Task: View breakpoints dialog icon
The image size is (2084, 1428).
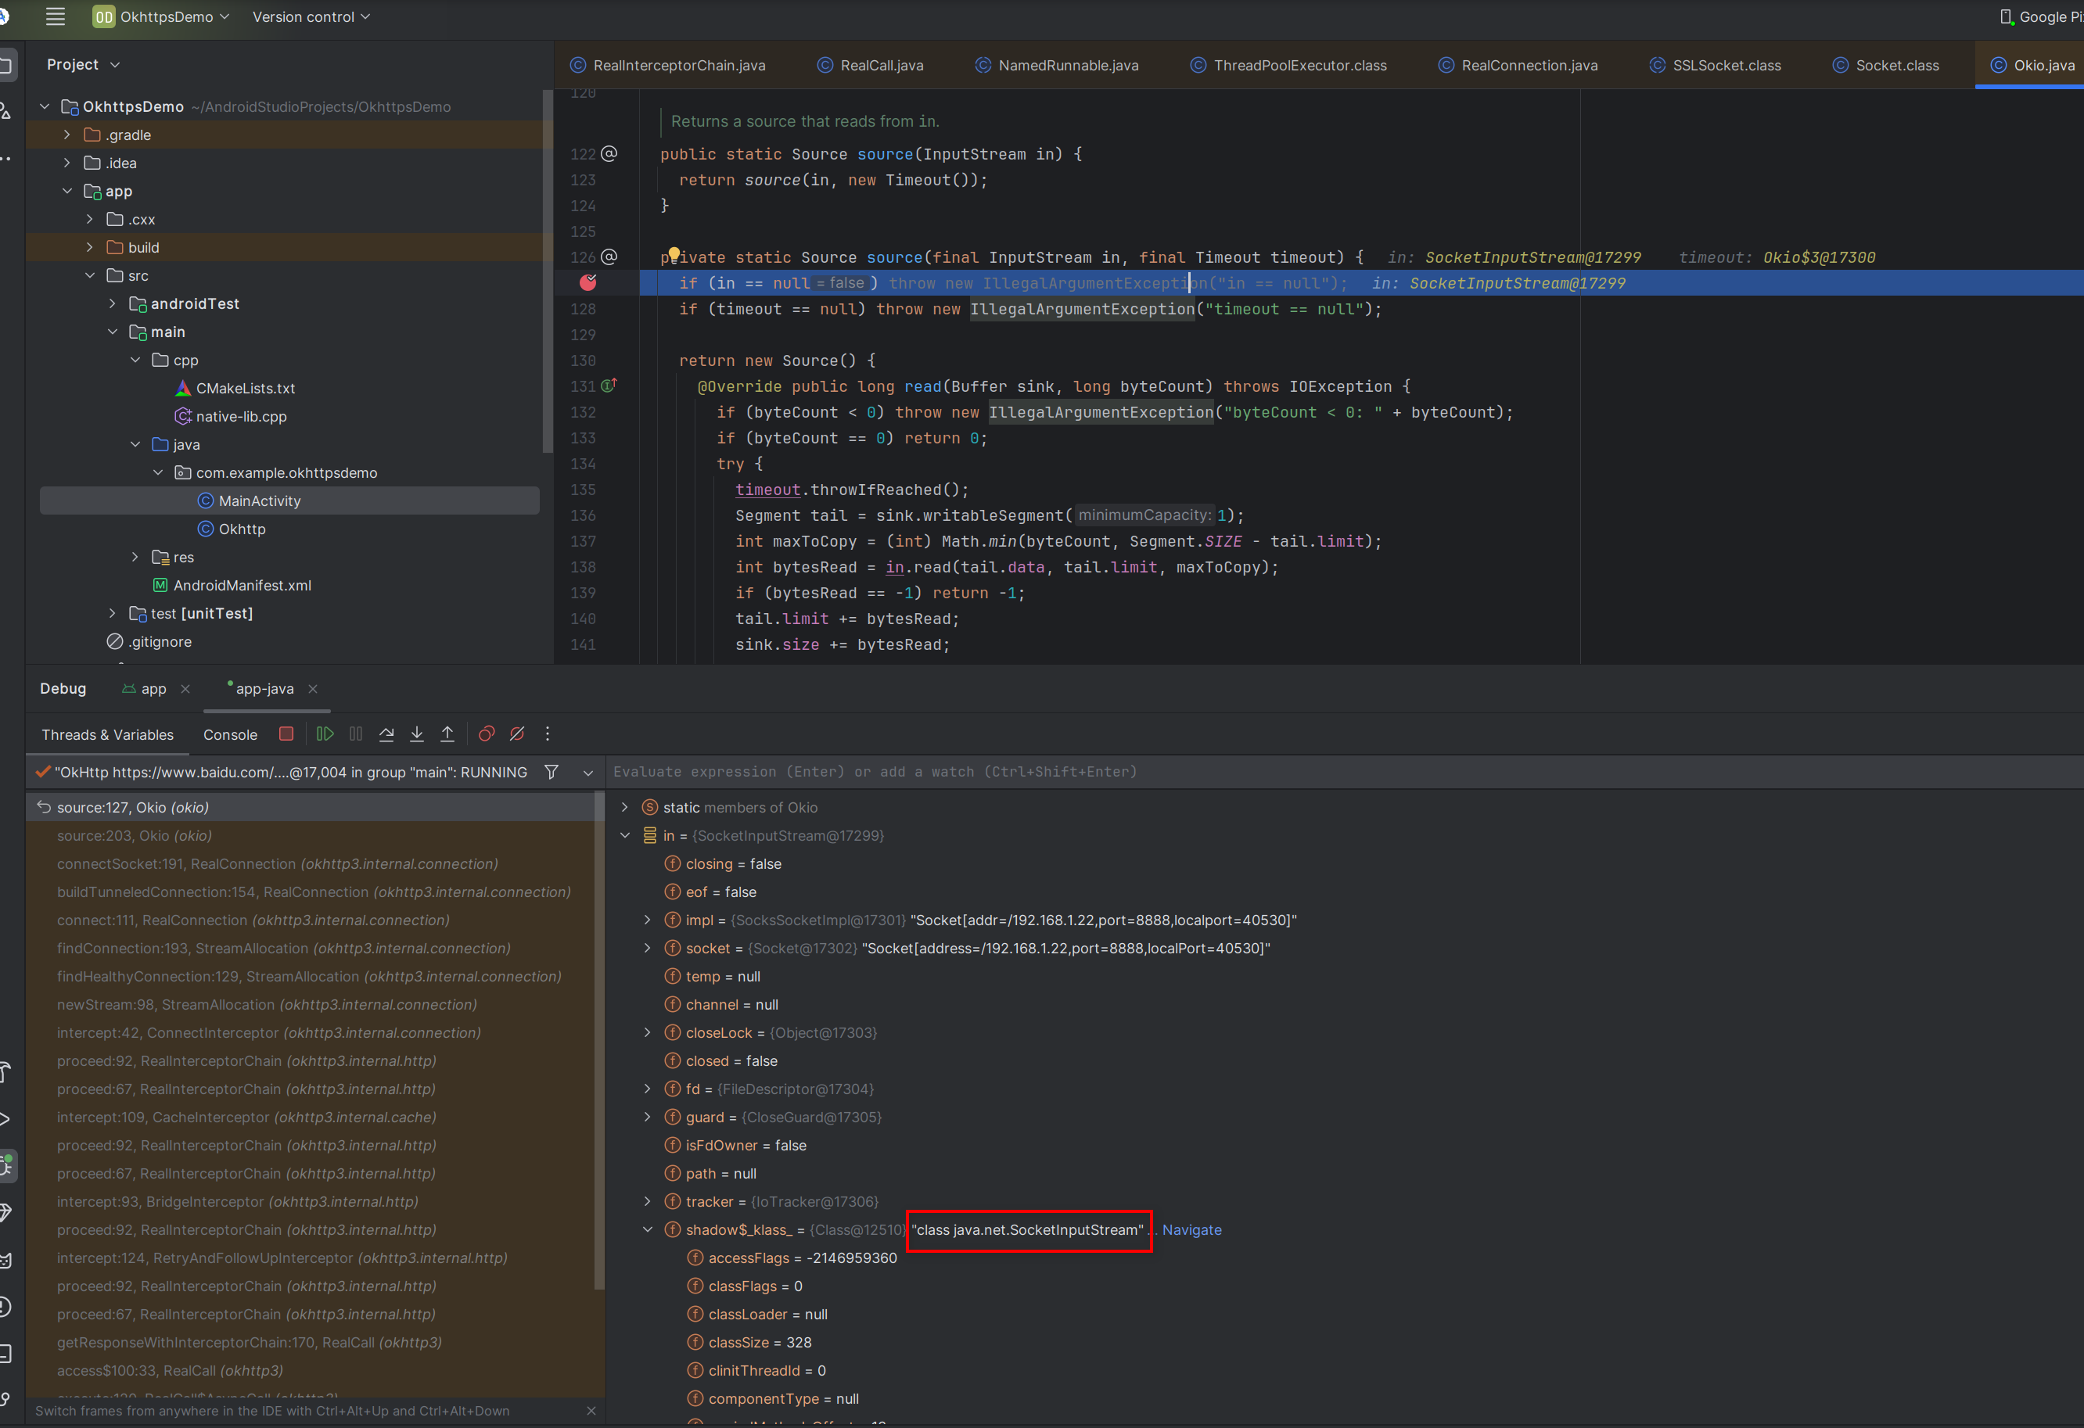Action: tap(486, 734)
